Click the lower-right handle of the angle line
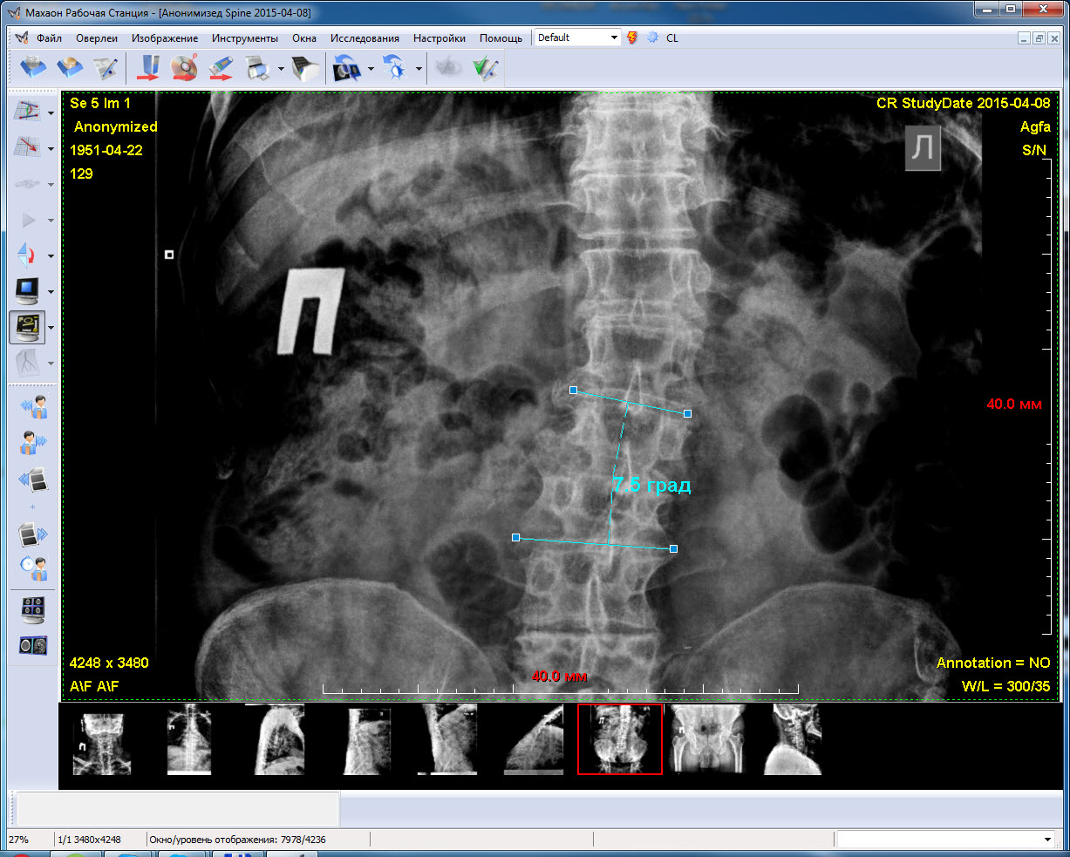The image size is (1070, 857). [x=673, y=548]
